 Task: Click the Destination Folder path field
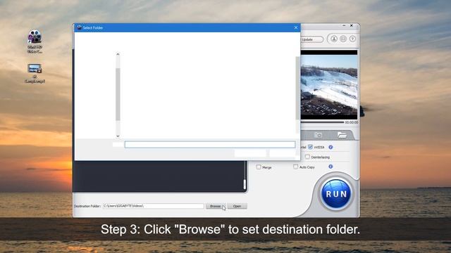tap(154, 206)
